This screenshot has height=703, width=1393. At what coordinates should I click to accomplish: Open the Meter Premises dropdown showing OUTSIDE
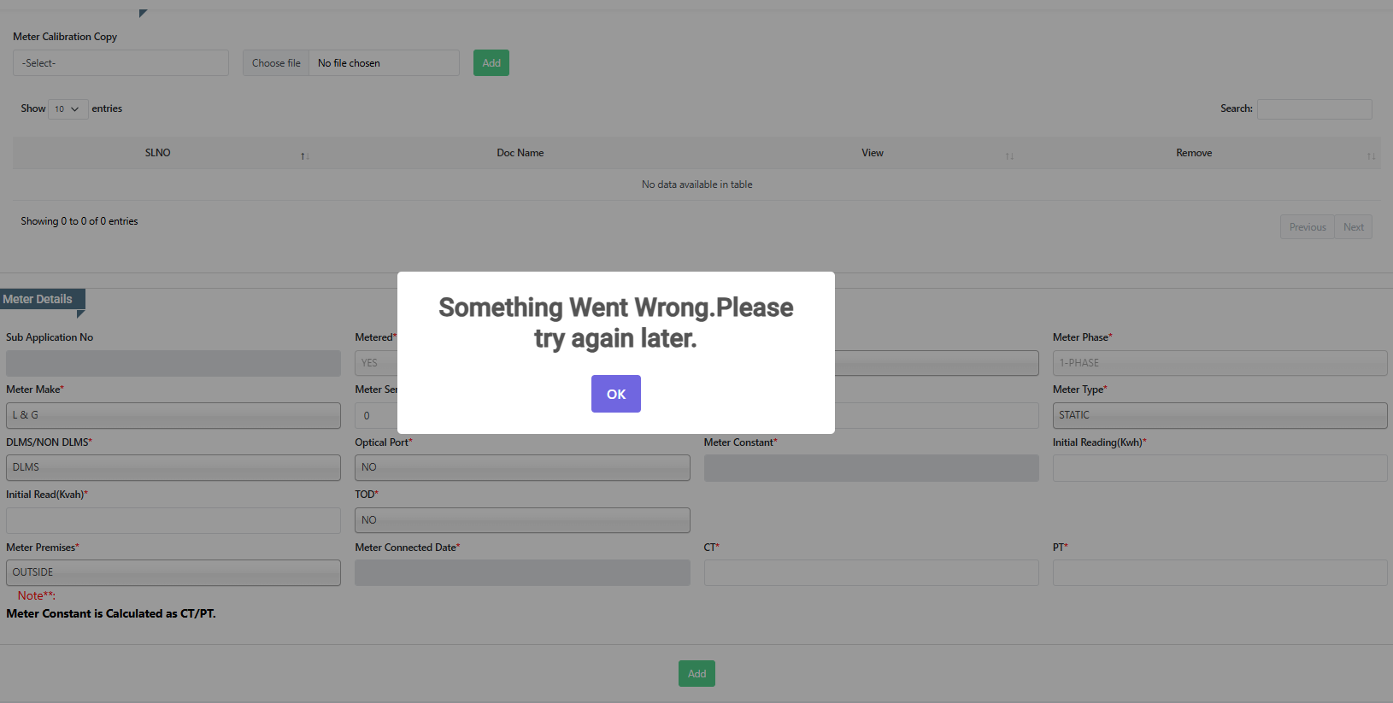click(173, 572)
